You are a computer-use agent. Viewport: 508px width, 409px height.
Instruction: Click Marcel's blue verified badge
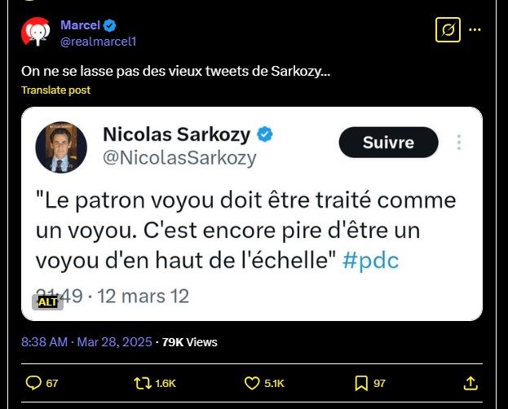[108, 24]
